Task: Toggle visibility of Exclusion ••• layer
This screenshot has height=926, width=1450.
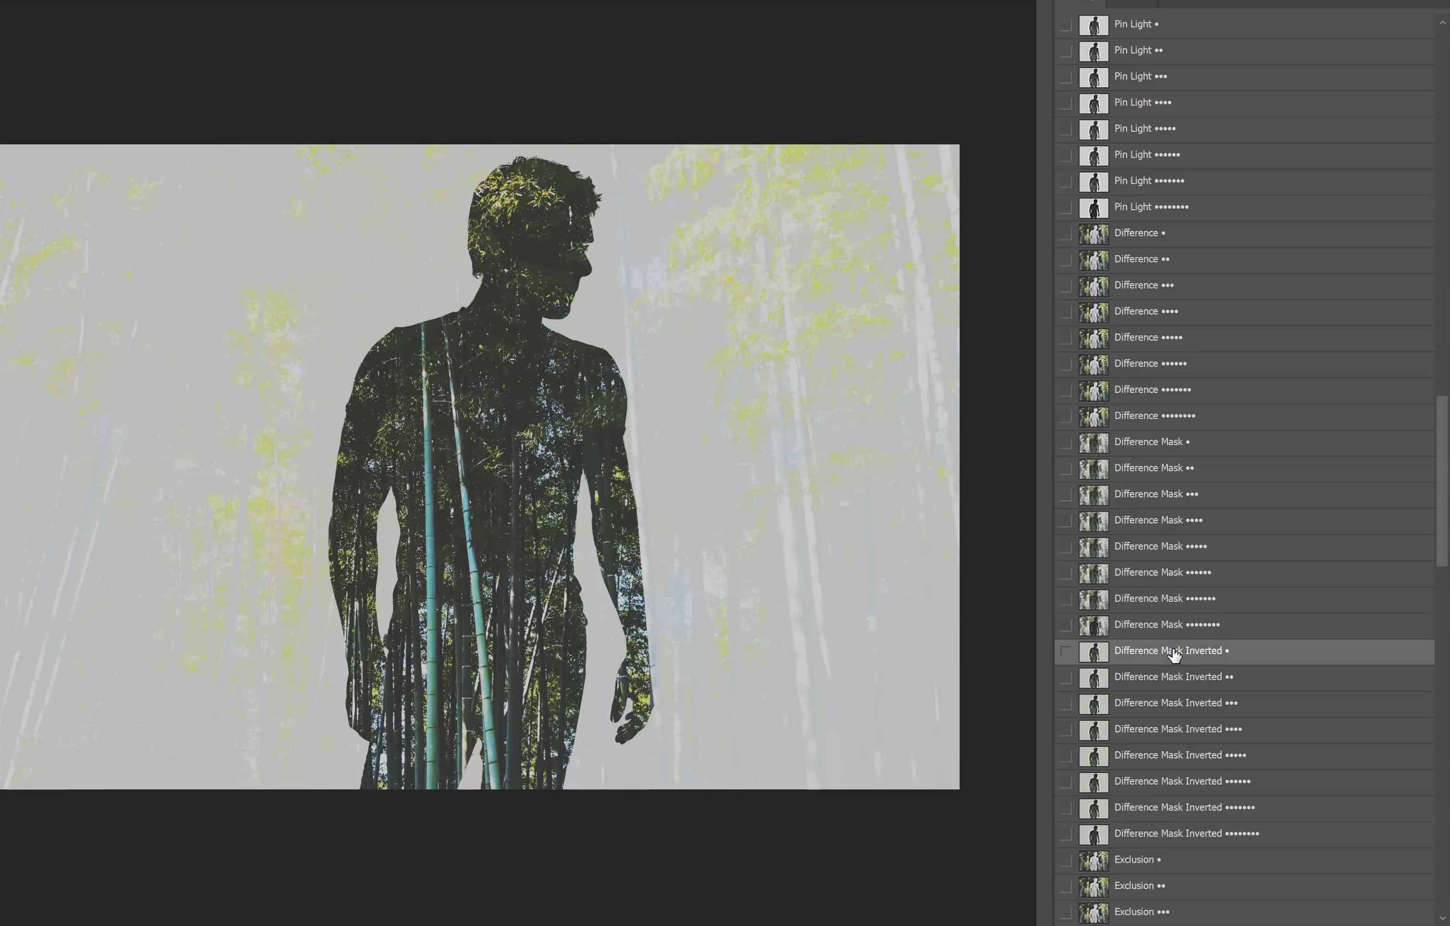Action: 1066,913
